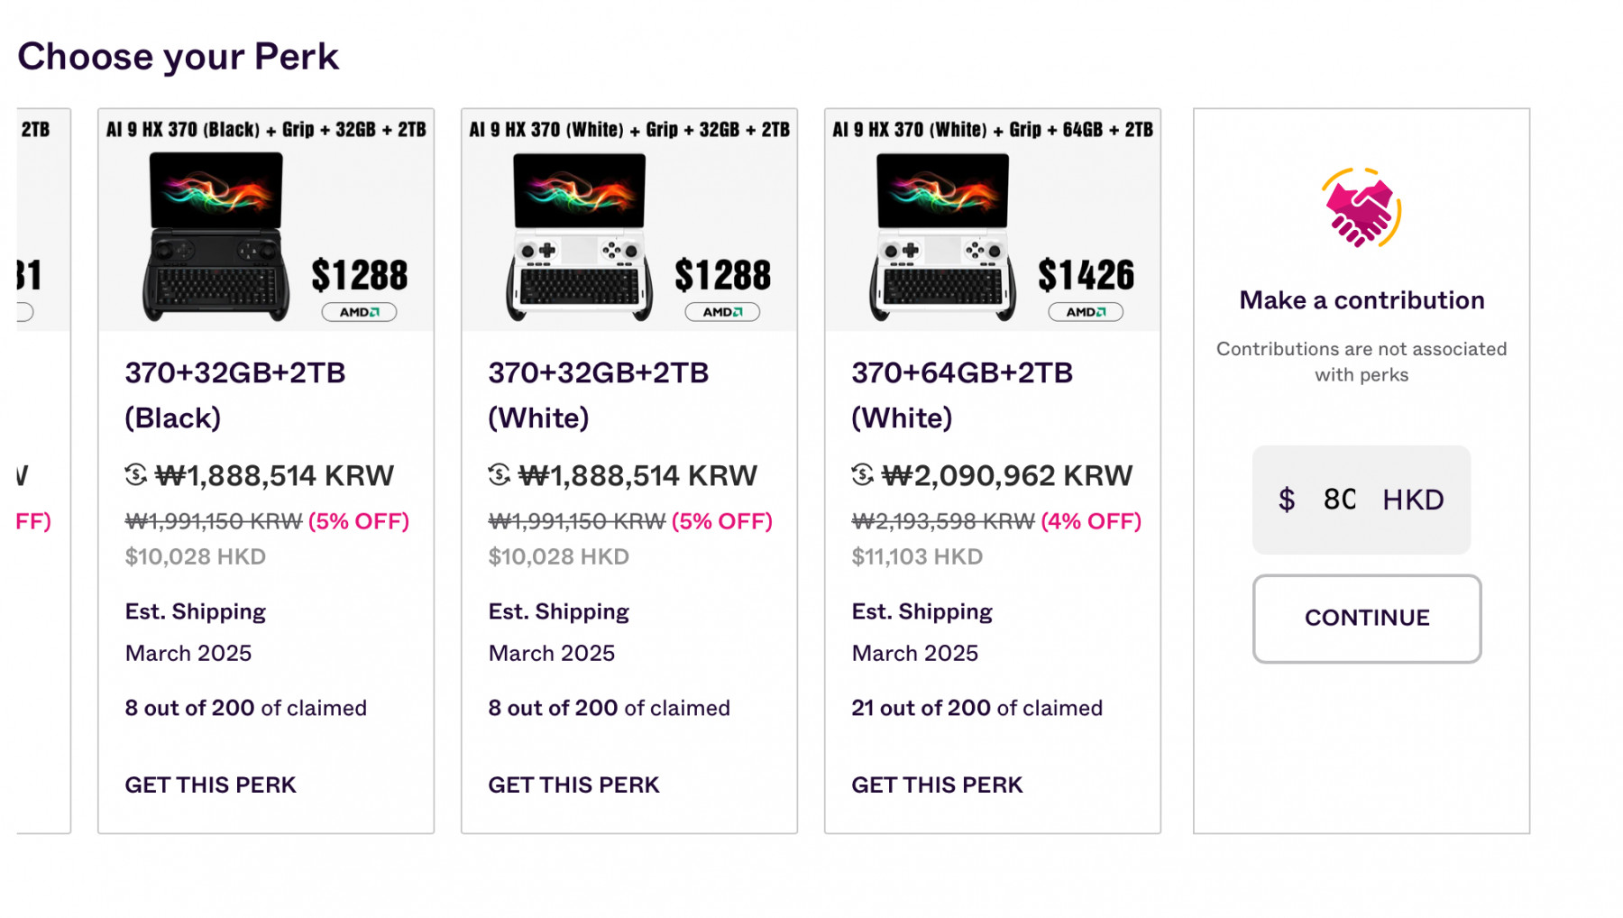Get the 370+32GB+2TB (White) perk
This screenshot has width=1623, height=918.
click(574, 785)
